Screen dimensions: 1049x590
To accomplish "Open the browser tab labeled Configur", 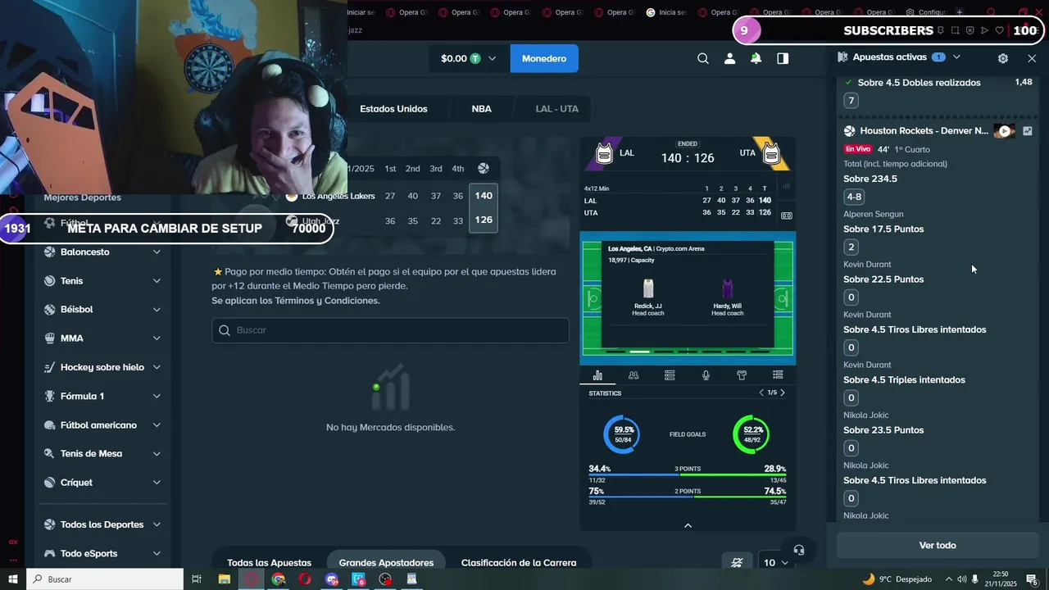I will pyautogui.click(x=927, y=12).
